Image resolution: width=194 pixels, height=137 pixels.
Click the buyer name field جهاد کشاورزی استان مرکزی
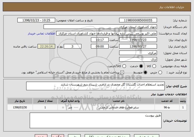pyautogui.click(x=100, y=27)
